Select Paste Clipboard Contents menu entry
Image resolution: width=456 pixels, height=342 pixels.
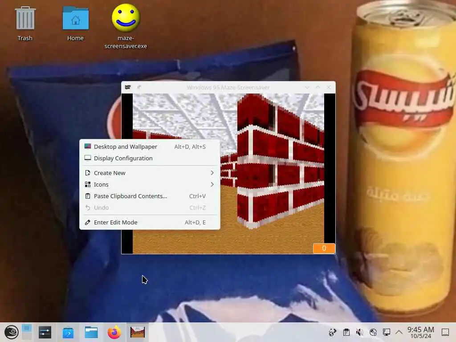pos(150,196)
